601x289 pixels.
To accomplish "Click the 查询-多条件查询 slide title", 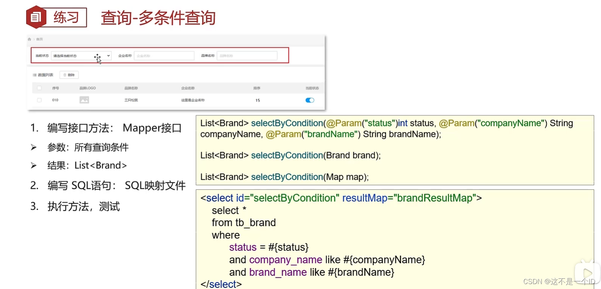I will point(158,18).
